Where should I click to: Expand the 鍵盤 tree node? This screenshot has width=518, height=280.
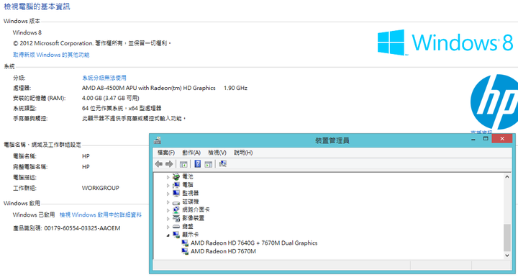[x=168, y=227]
